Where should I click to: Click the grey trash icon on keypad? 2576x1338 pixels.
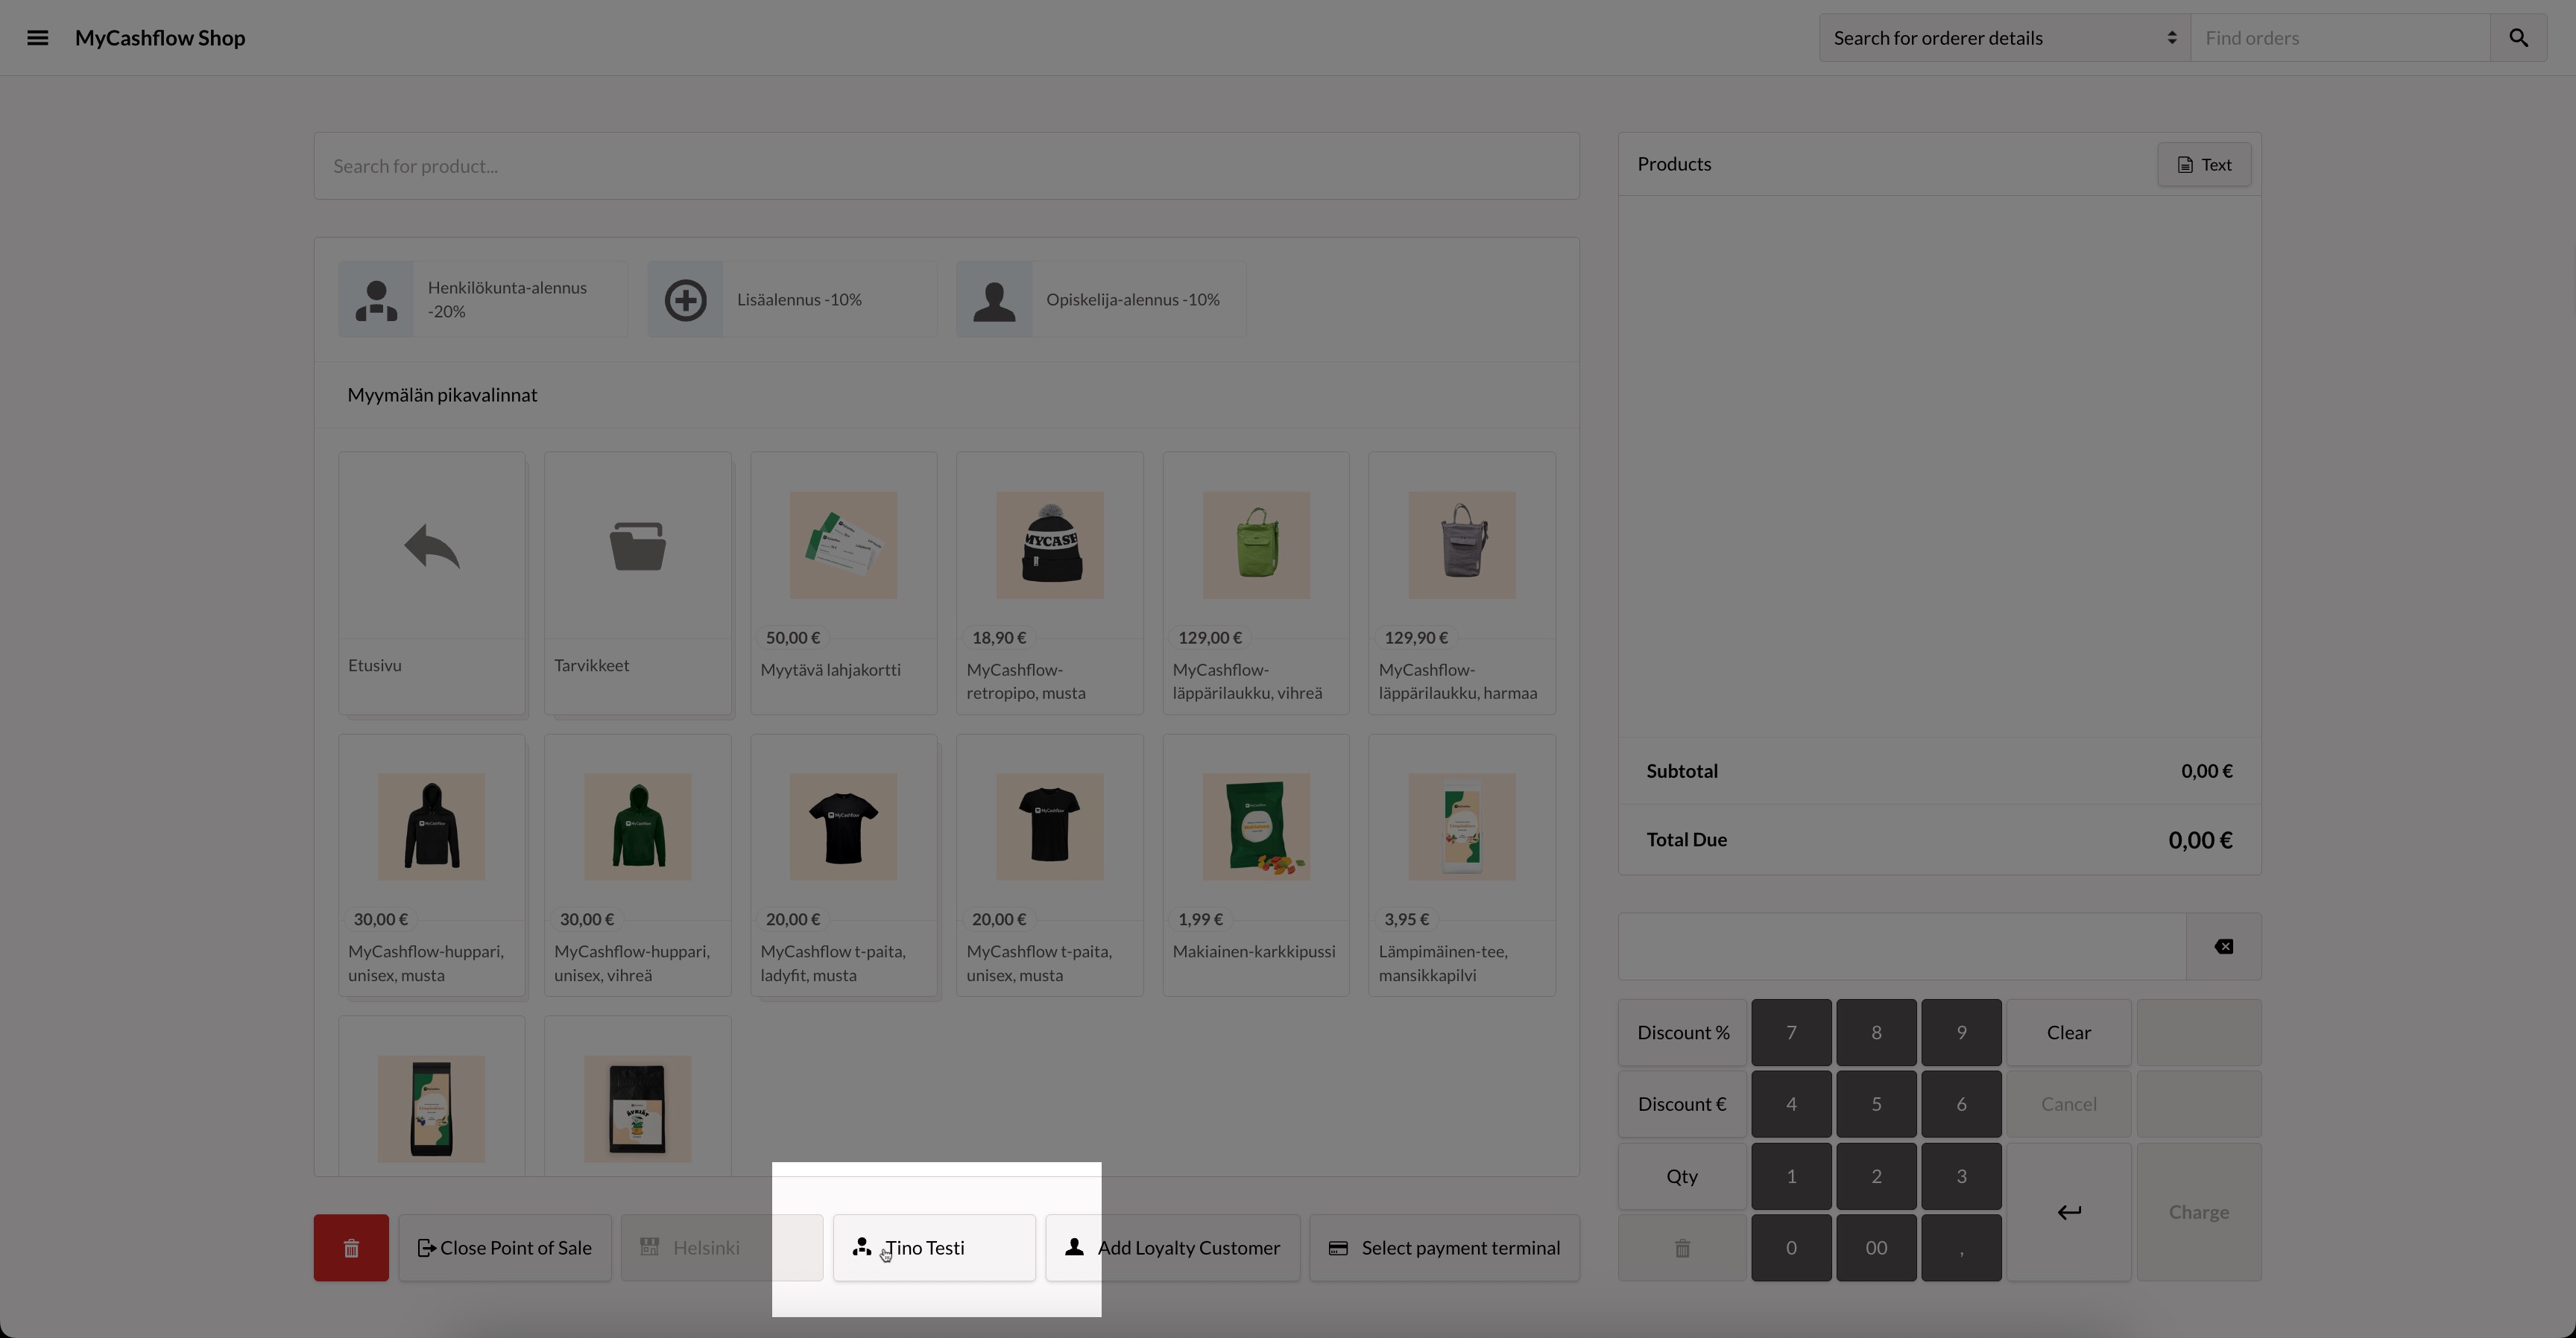point(1682,1248)
